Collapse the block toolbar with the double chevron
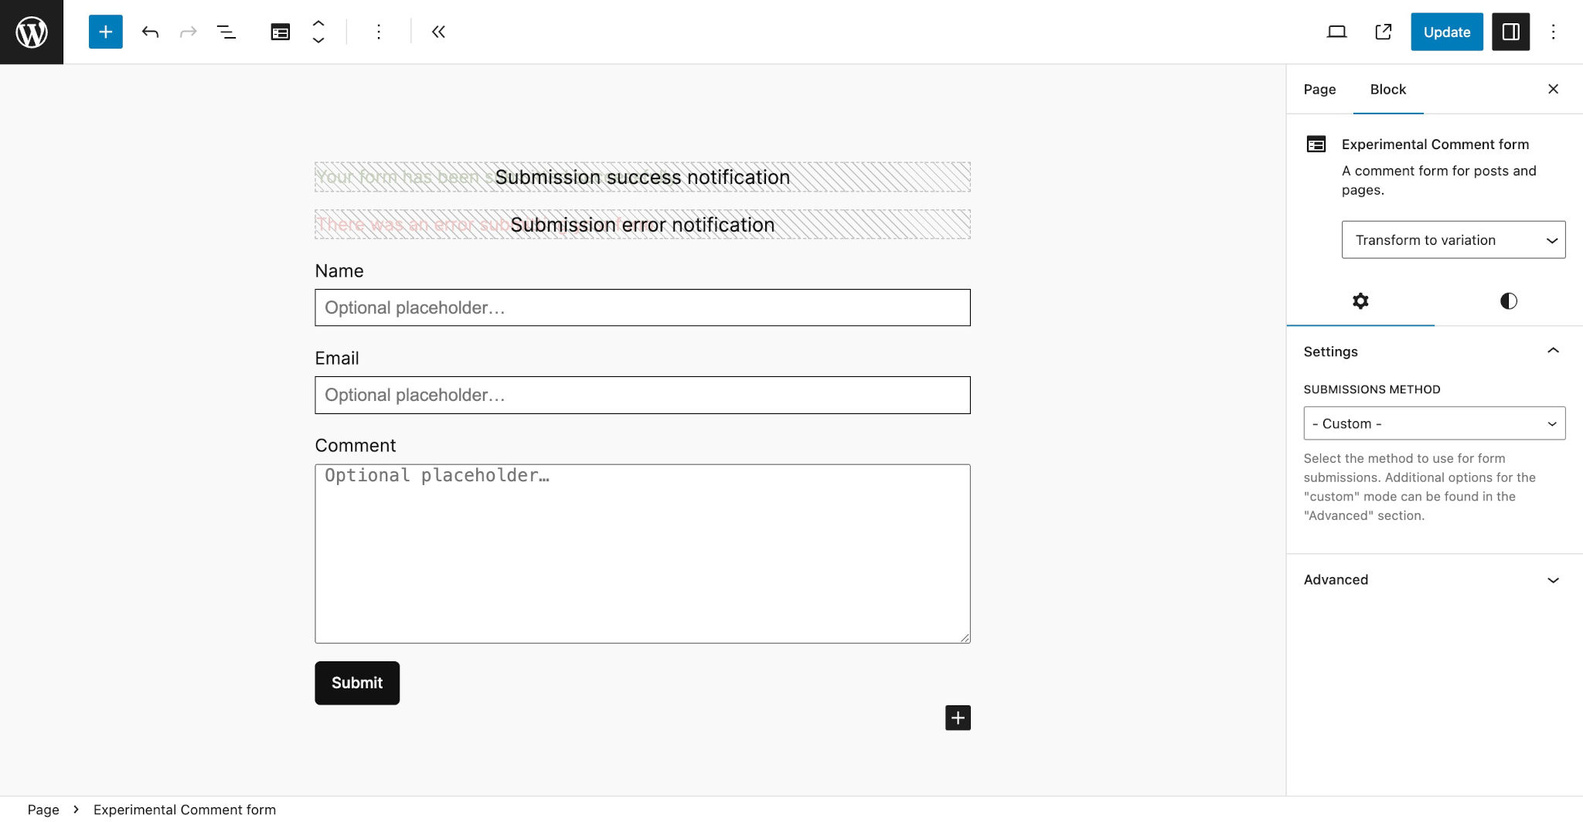Image resolution: width=1583 pixels, height=822 pixels. (438, 32)
